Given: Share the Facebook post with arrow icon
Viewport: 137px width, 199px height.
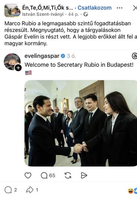Looking at the screenshot, I should pyautogui.click(x=32, y=190).
